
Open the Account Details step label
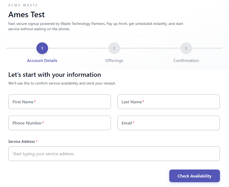click(x=42, y=60)
